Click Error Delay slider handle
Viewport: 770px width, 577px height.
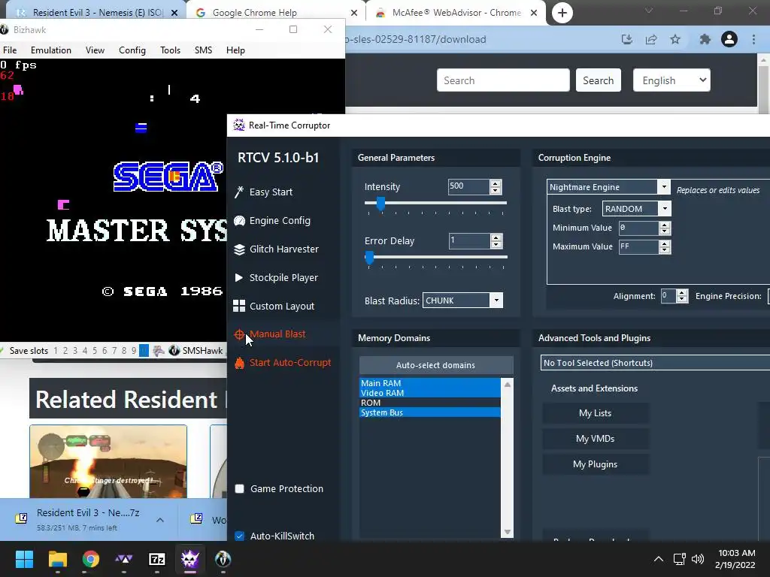pos(369,257)
